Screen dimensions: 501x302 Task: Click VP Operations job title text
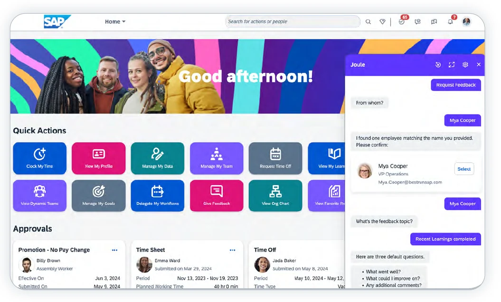point(393,174)
